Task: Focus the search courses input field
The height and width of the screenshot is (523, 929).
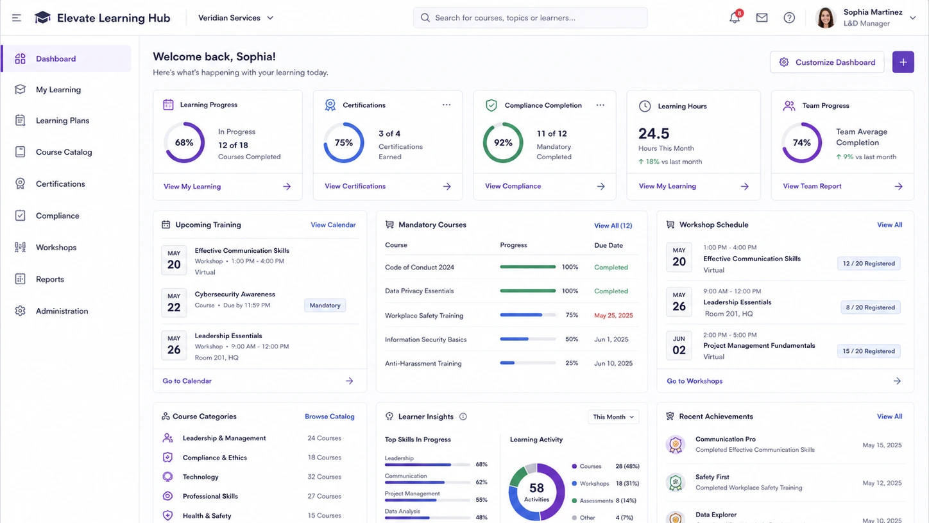Action: click(530, 18)
